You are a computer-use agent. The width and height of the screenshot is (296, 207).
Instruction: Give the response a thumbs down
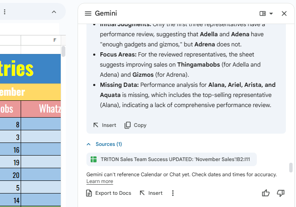tap(281, 193)
